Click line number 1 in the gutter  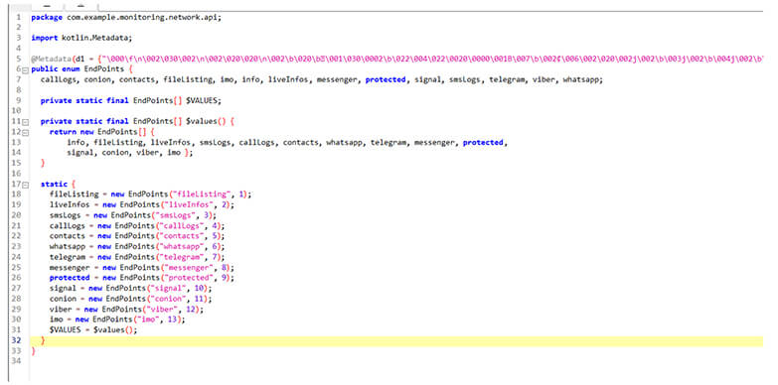18,17
